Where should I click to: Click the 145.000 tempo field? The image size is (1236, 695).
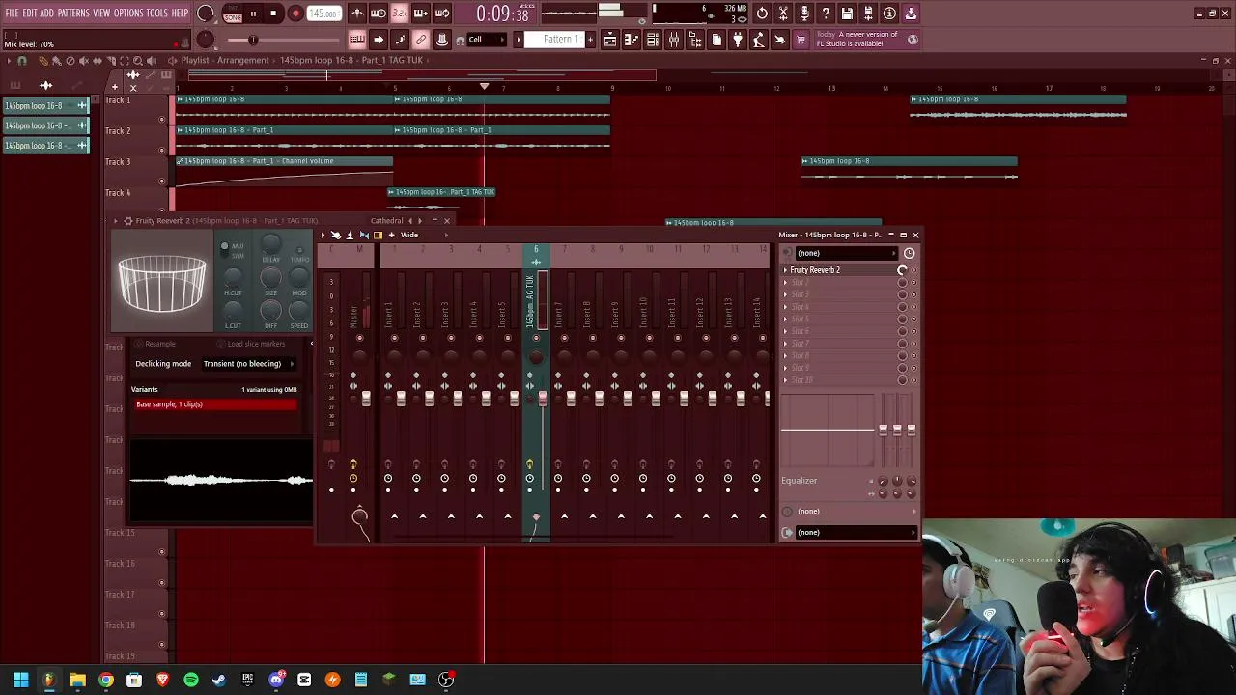(323, 14)
